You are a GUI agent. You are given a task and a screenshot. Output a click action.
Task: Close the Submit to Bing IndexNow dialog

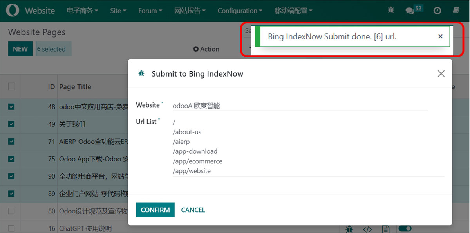441,73
